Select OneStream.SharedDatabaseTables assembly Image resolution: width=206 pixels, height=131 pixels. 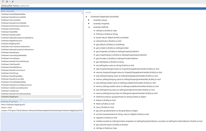click(x=13, y=14)
